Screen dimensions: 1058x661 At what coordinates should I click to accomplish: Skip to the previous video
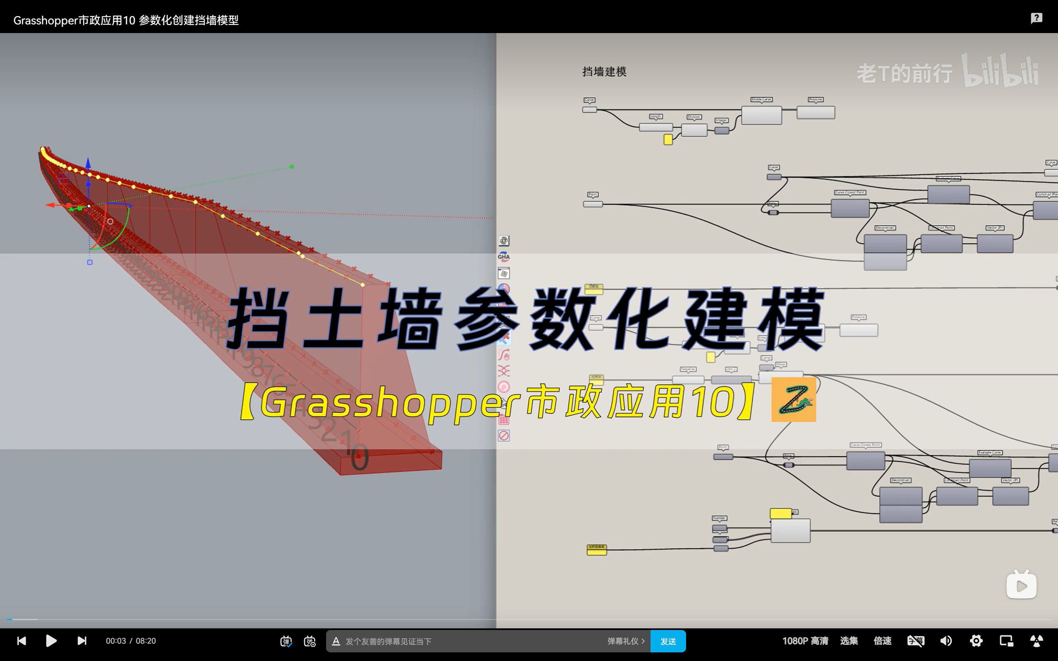(21, 641)
